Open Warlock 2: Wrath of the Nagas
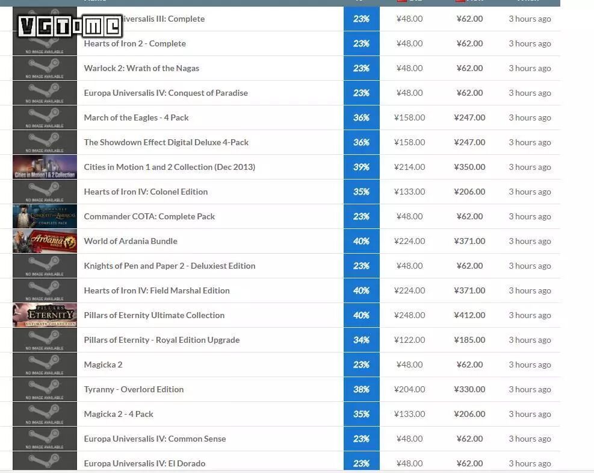Image resolution: width=594 pixels, height=473 pixels. click(x=141, y=68)
